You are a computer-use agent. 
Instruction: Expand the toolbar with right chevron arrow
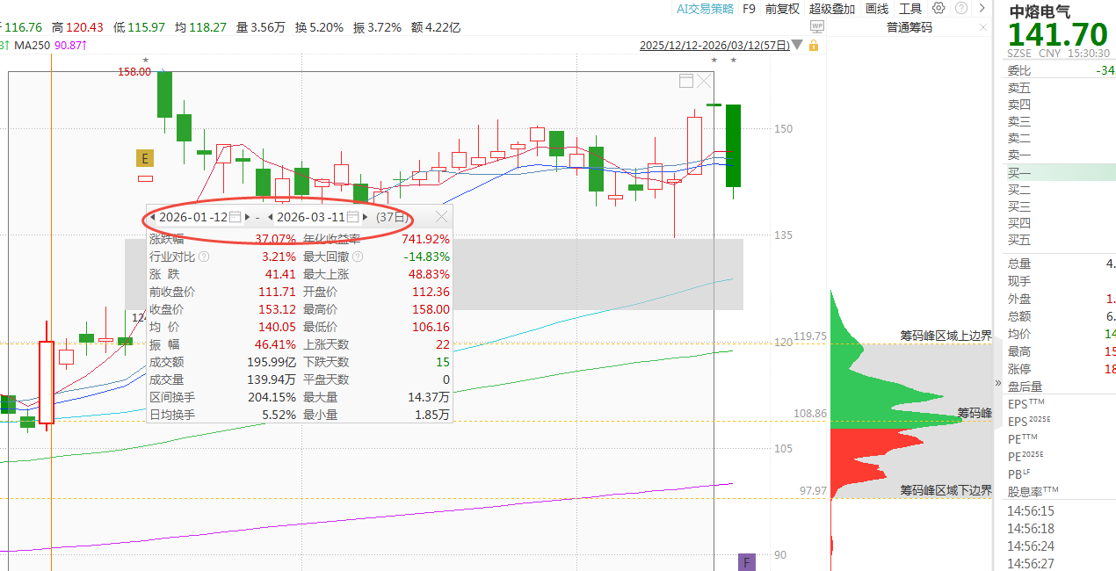click(x=982, y=8)
